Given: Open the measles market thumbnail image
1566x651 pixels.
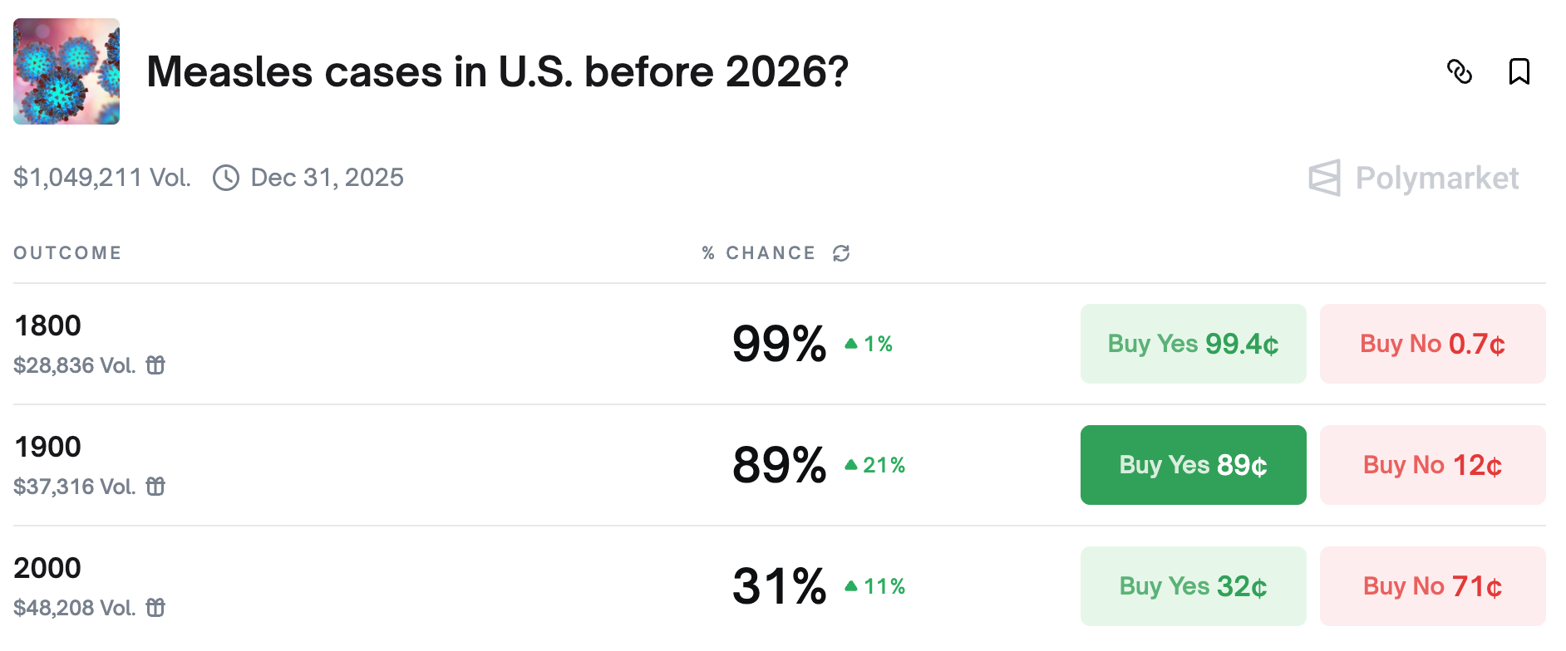Looking at the screenshot, I should click(66, 71).
